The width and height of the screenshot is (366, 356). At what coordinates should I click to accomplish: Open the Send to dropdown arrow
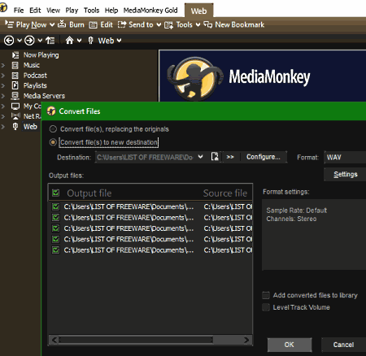[x=159, y=25]
